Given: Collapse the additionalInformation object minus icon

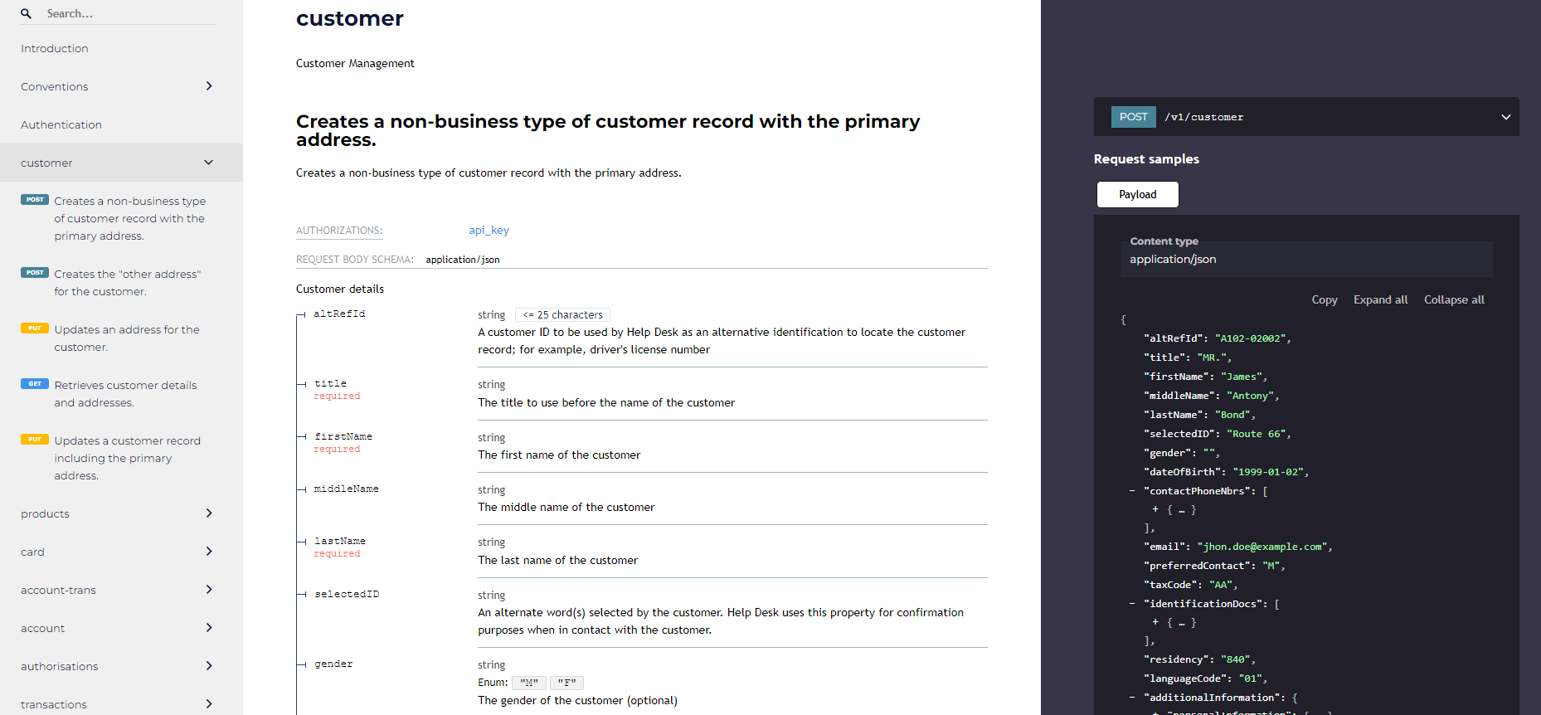Looking at the screenshot, I should pyautogui.click(x=1132, y=698).
